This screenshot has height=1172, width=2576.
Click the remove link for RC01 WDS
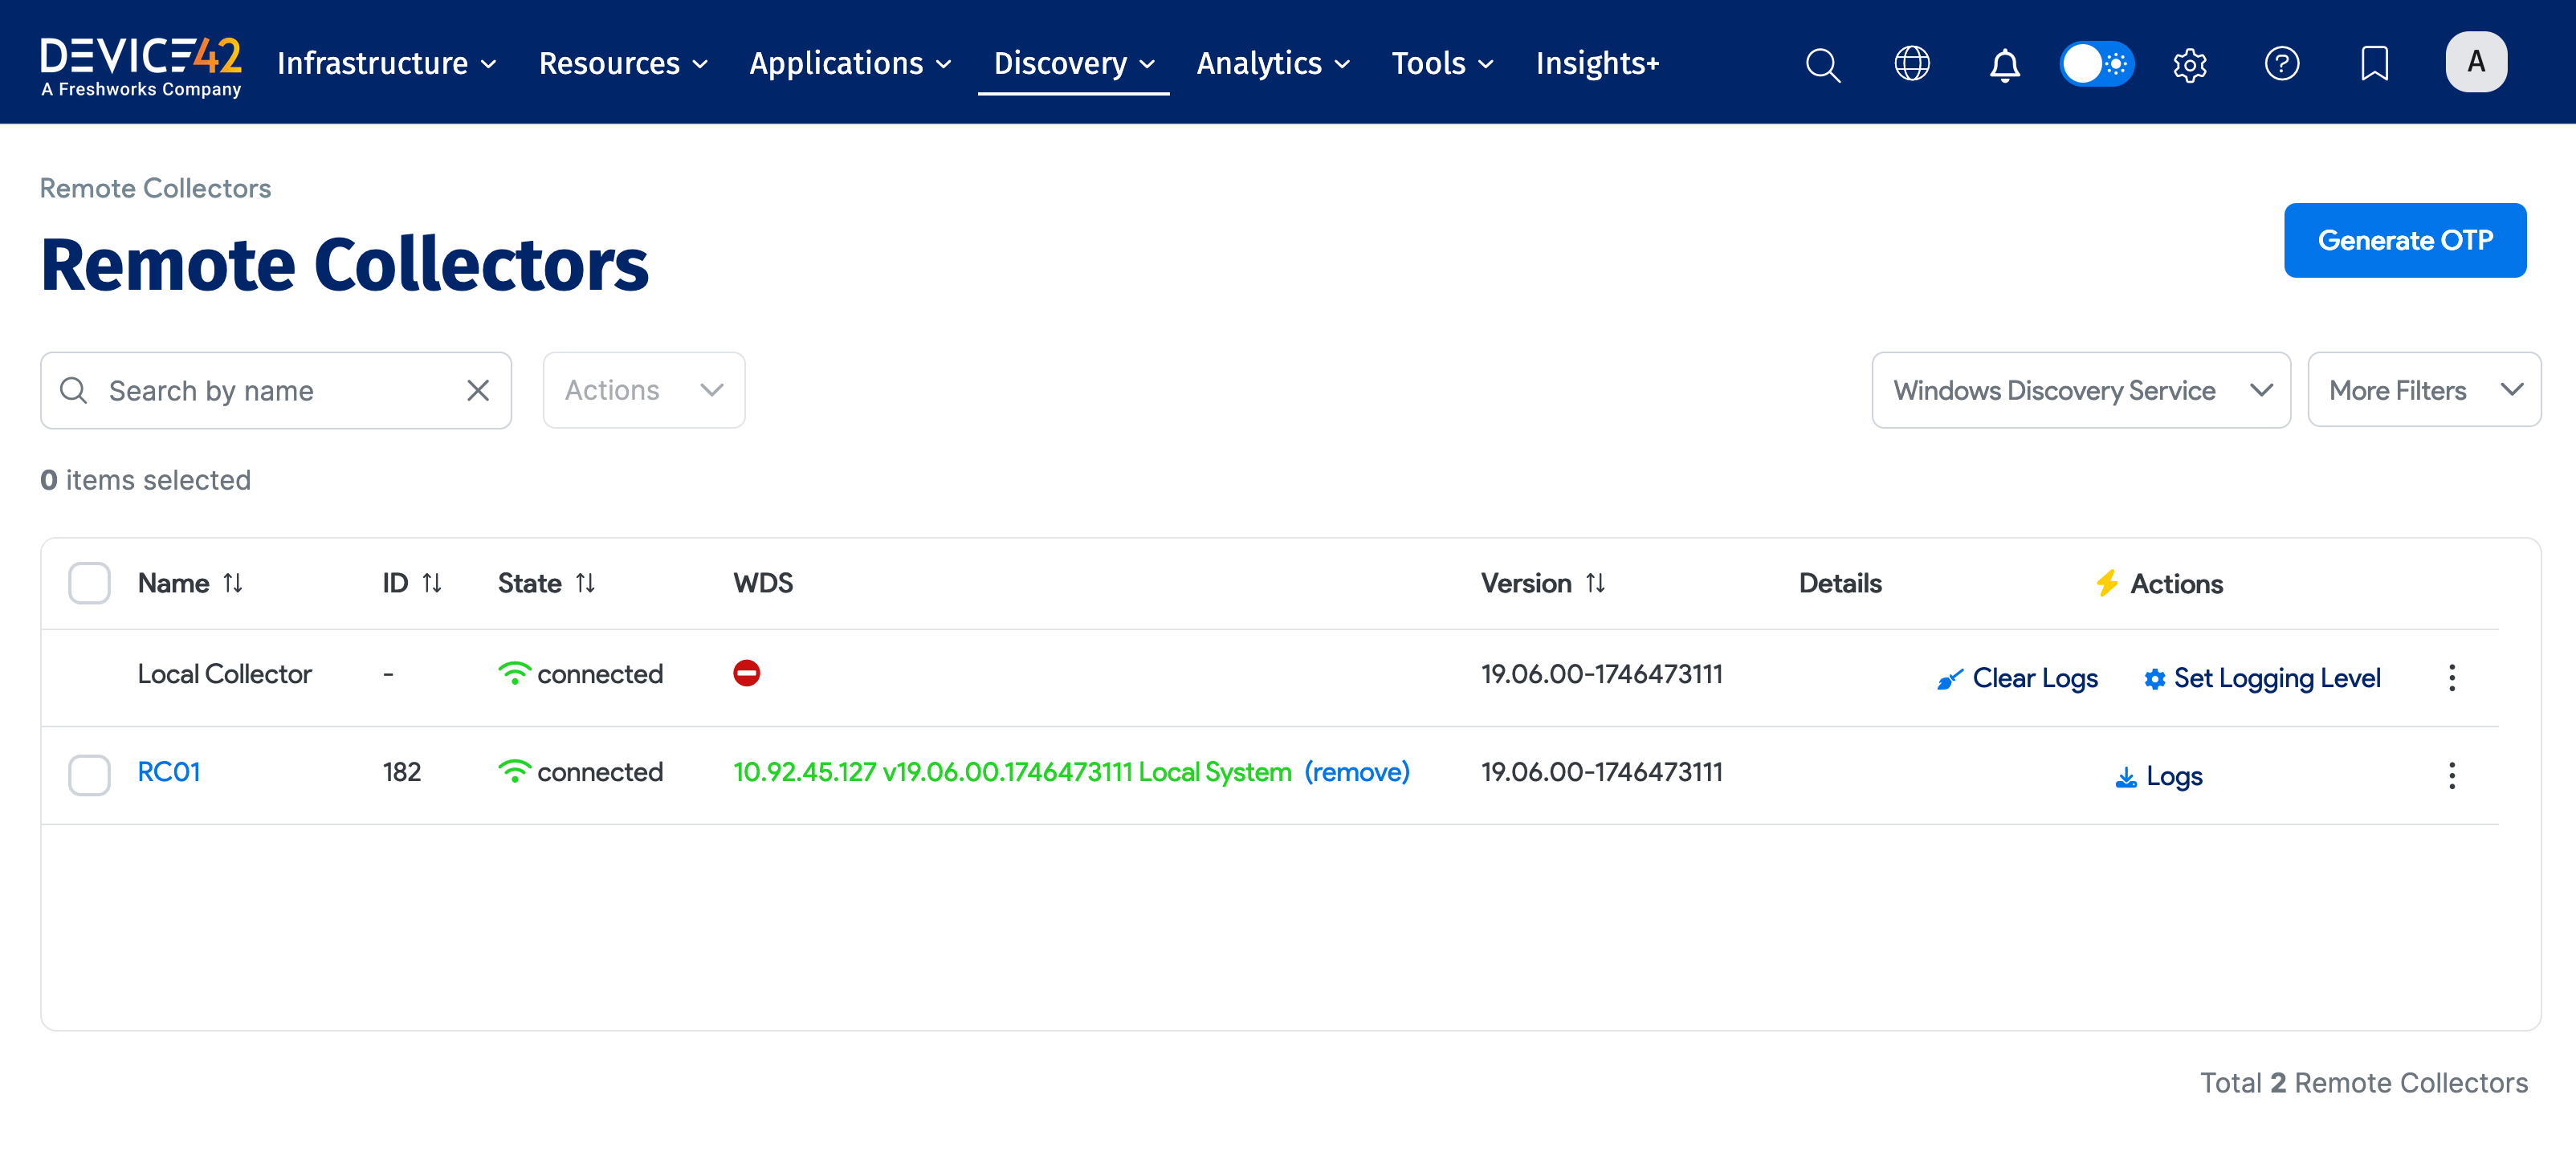point(1357,771)
